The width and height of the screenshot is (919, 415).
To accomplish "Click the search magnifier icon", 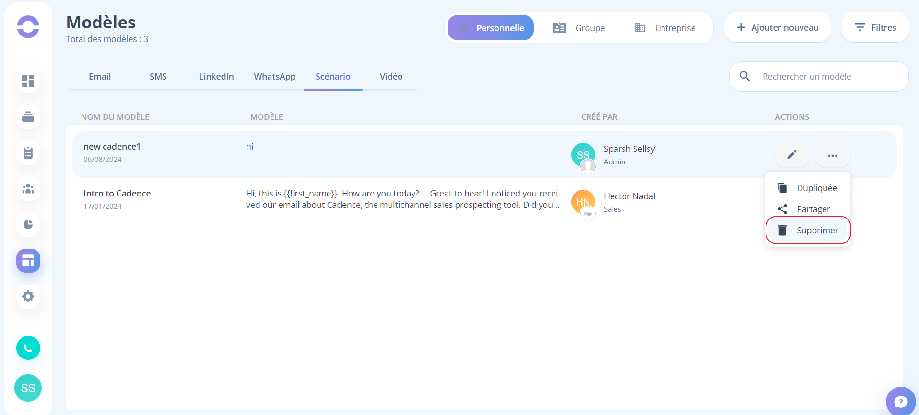I will coord(744,76).
